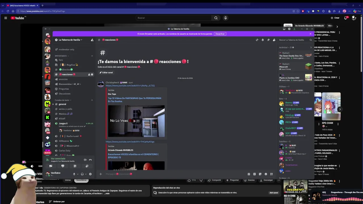363x204 pixels.
Task: Open Escuchamos VOCES infantiles embed title
Action: [133, 156]
